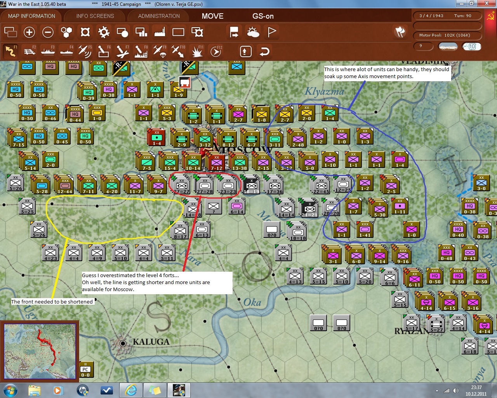Zoom out the map with minus icon
The height and width of the screenshot is (398, 497).
pos(48,32)
